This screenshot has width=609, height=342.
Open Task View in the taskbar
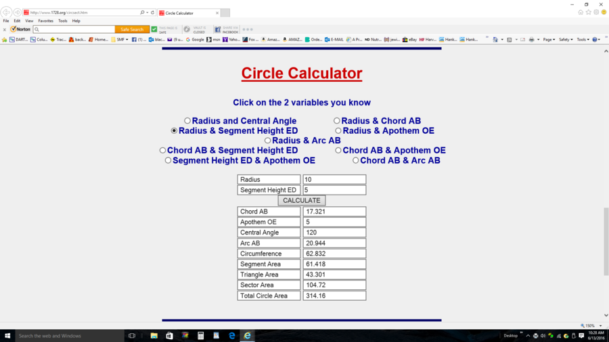(132, 335)
